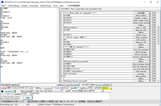Toggle the AddCrLf checkbox
Viewport: 161px width, 106px height.
click(100, 88)
